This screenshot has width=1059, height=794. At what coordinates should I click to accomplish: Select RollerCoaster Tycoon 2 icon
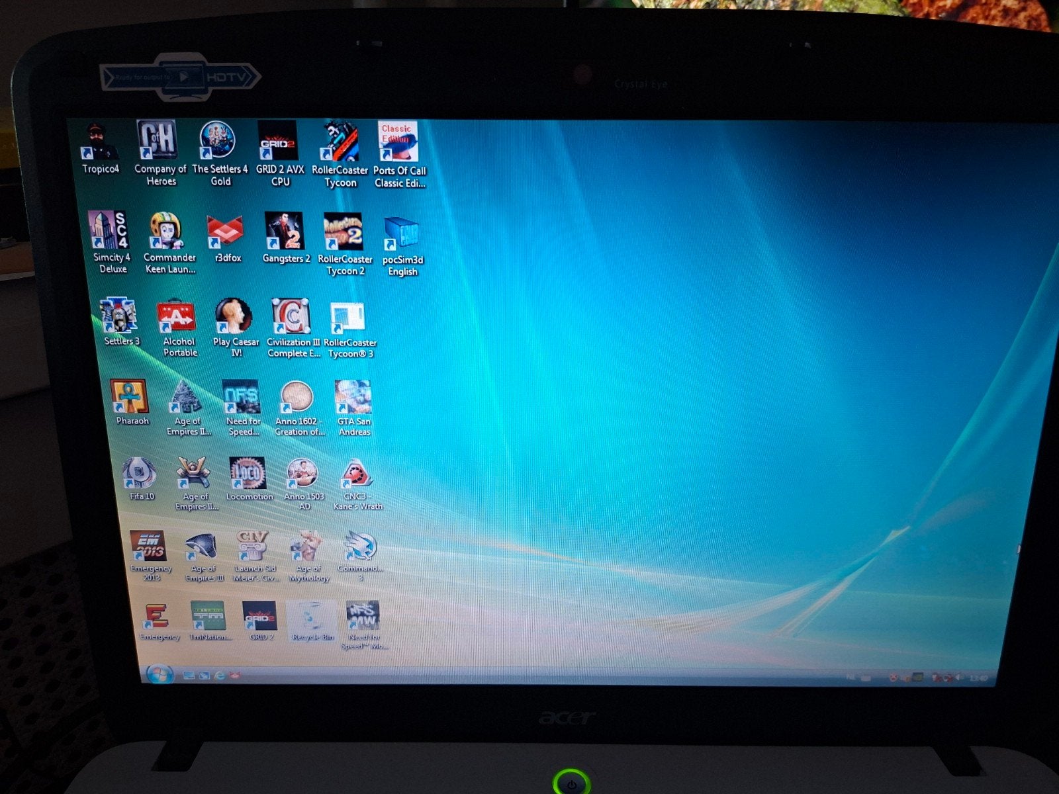click(344, 245)
